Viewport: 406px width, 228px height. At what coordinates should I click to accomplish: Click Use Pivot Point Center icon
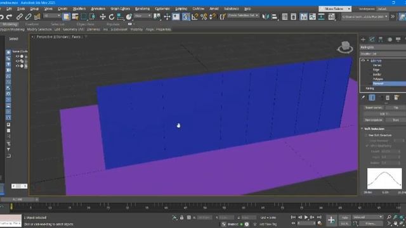click(x=157, y=17)
